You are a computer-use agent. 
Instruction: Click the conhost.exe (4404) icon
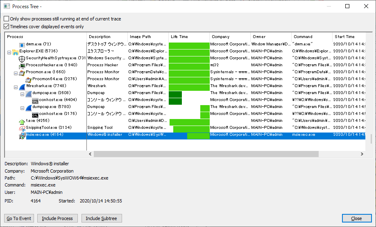point(35,101)
